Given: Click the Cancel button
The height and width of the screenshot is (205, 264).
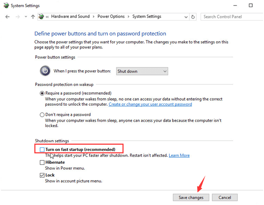Looking at the screenshot, I should point(224,197).
